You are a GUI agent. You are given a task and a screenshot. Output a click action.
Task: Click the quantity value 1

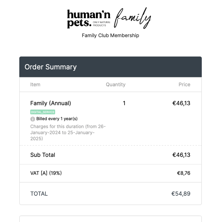(x=124, y=103)
